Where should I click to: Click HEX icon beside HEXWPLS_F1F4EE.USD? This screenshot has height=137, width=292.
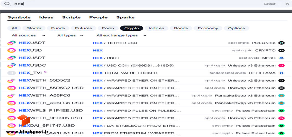pyautogui.click(x=11, y=110)
